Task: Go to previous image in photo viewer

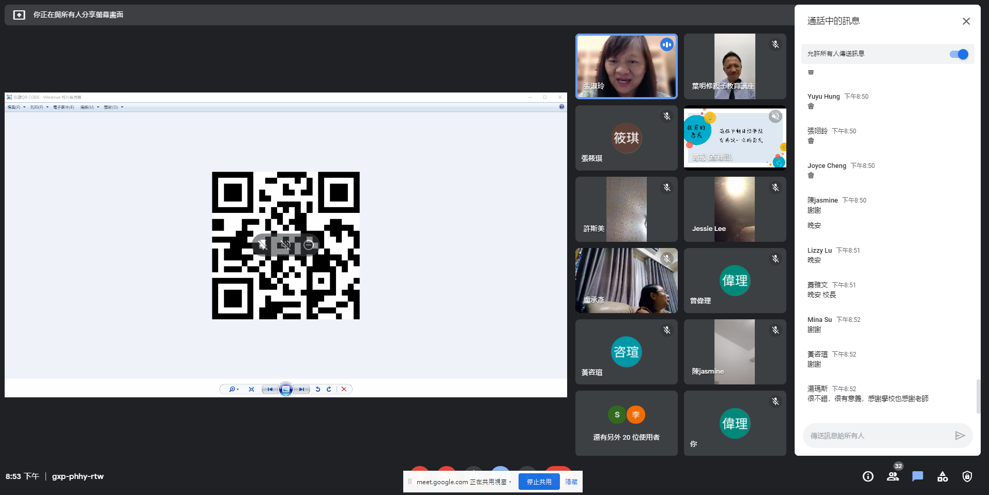Action: click(270, 389)
